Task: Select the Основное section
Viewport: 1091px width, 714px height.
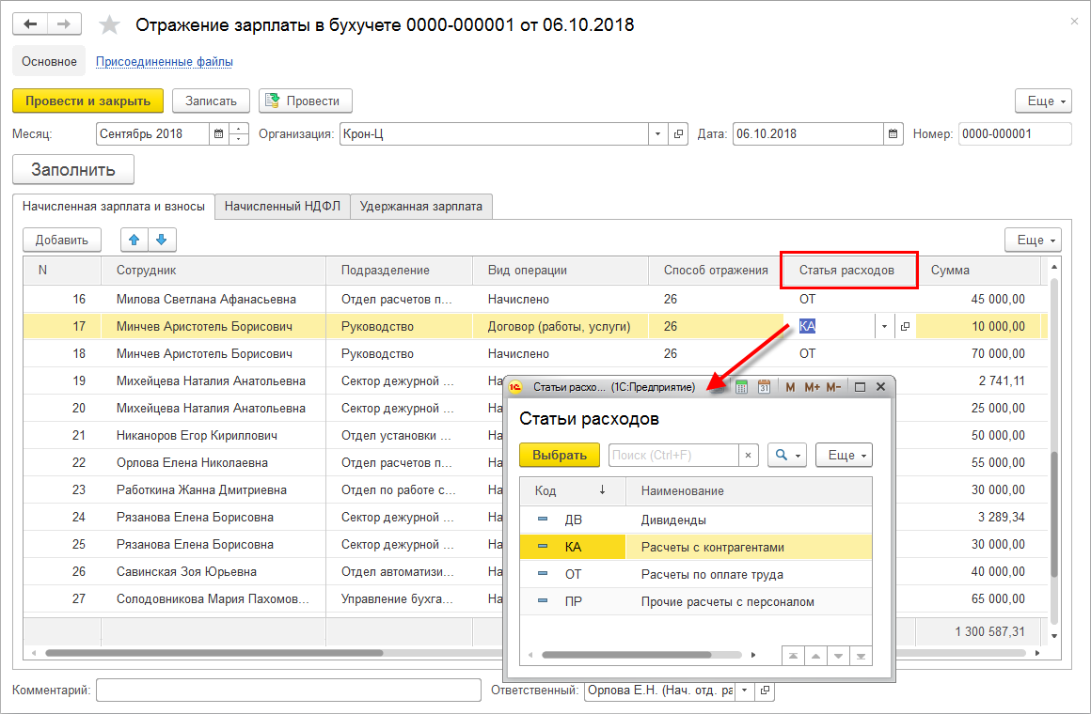Action: (x=50, y=61)
